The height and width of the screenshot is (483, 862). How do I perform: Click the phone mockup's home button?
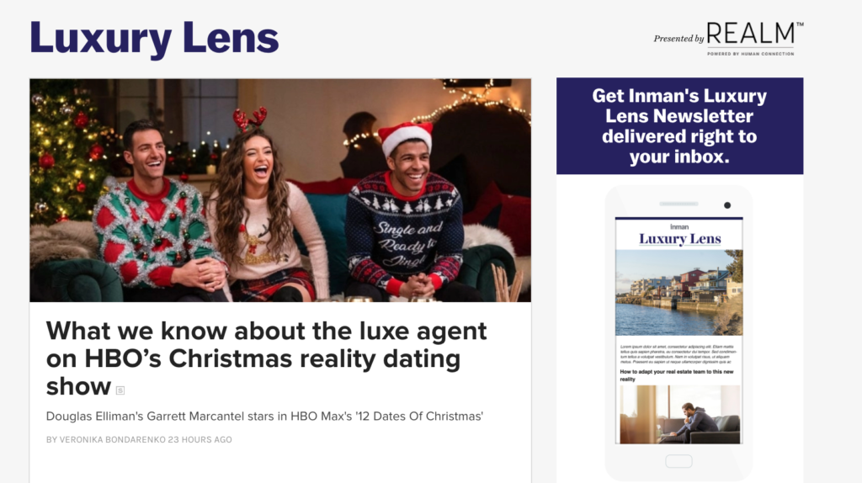point(679,461)
